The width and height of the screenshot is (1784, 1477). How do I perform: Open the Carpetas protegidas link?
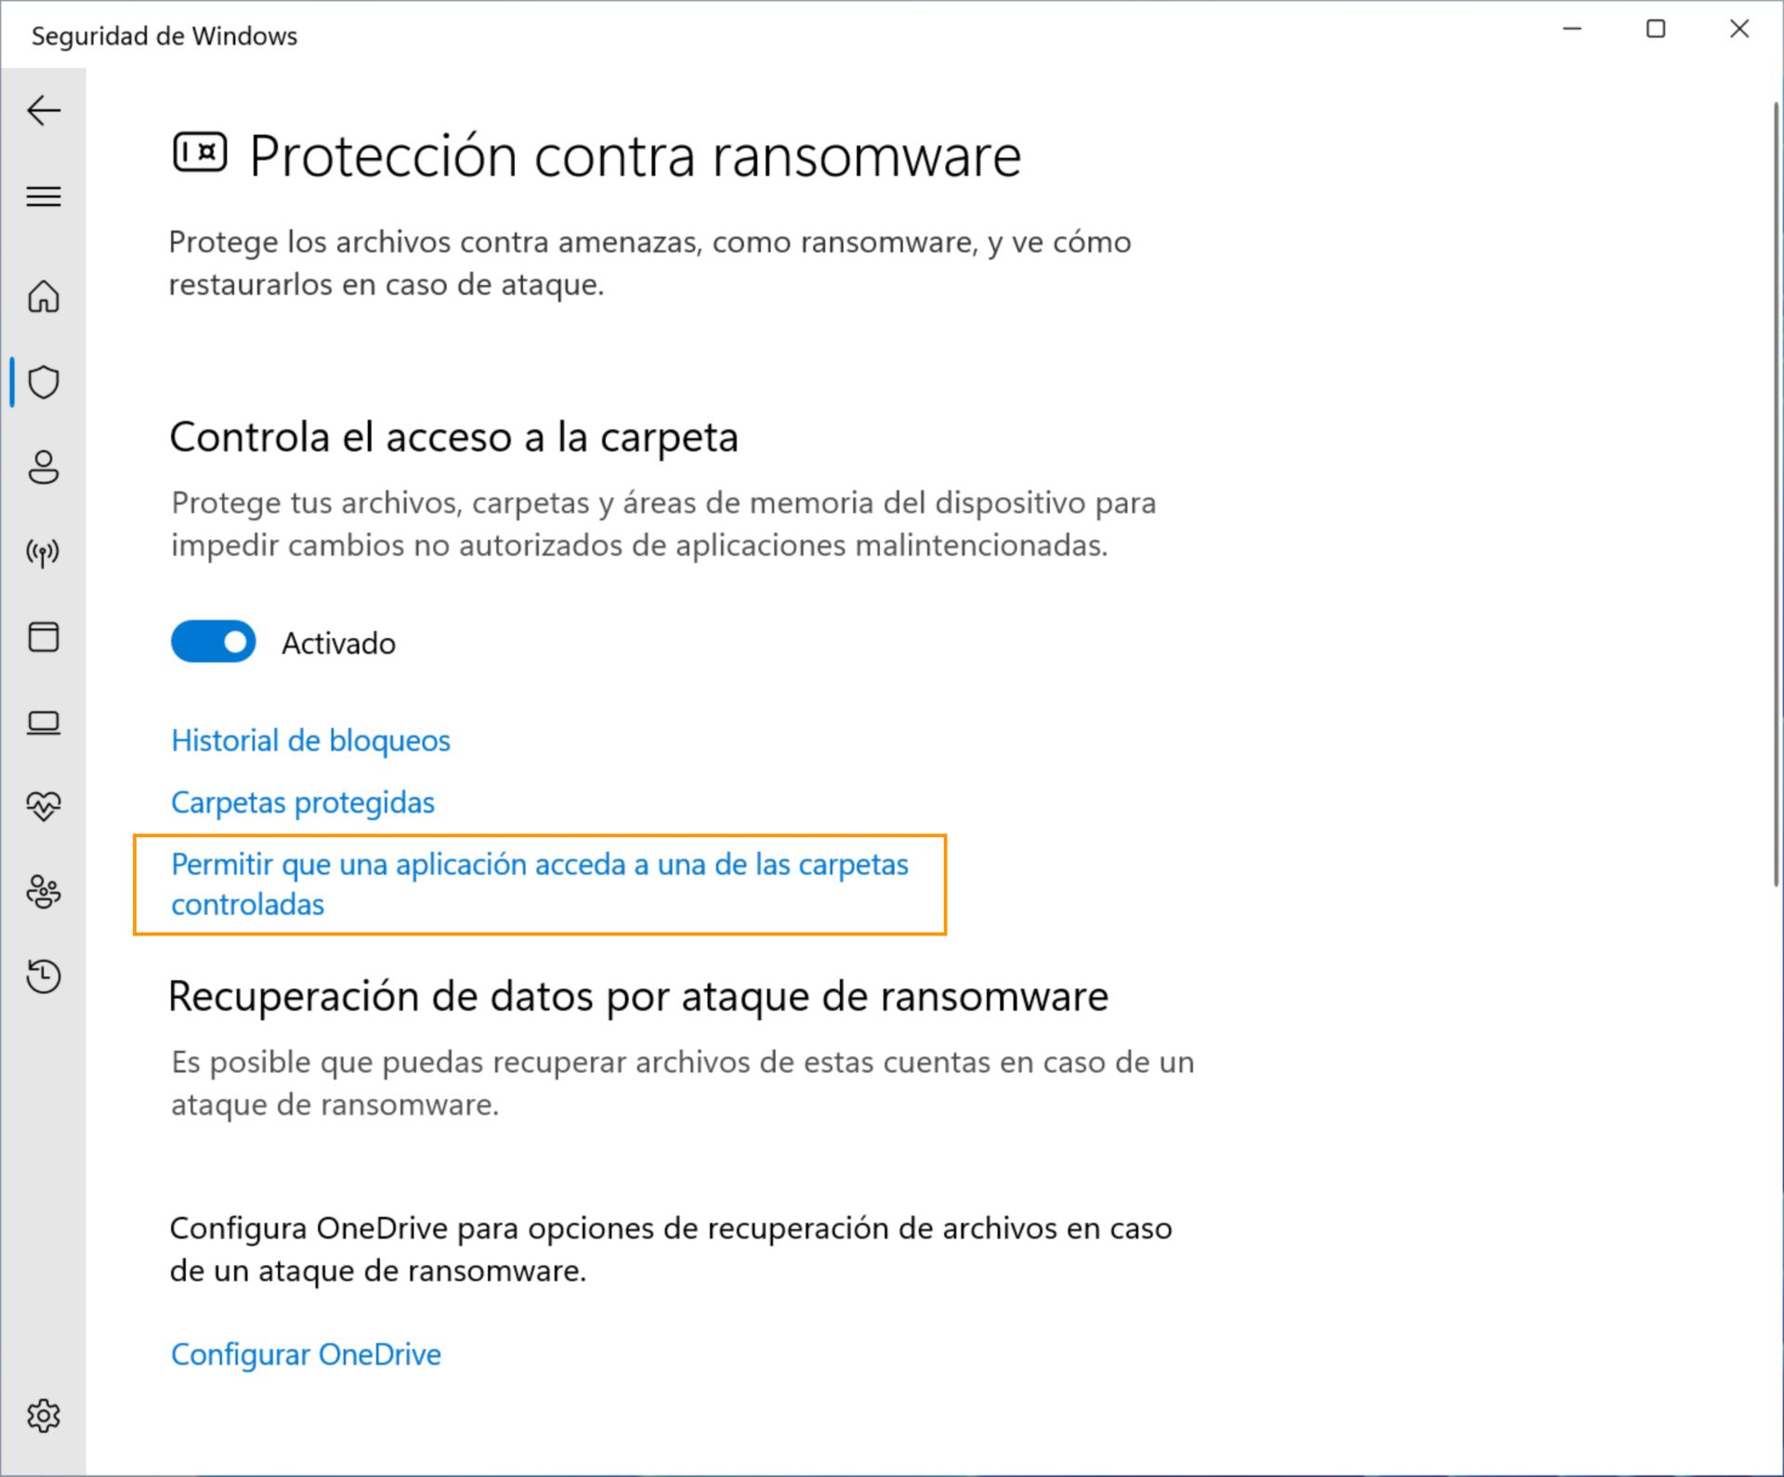point(303,803)
